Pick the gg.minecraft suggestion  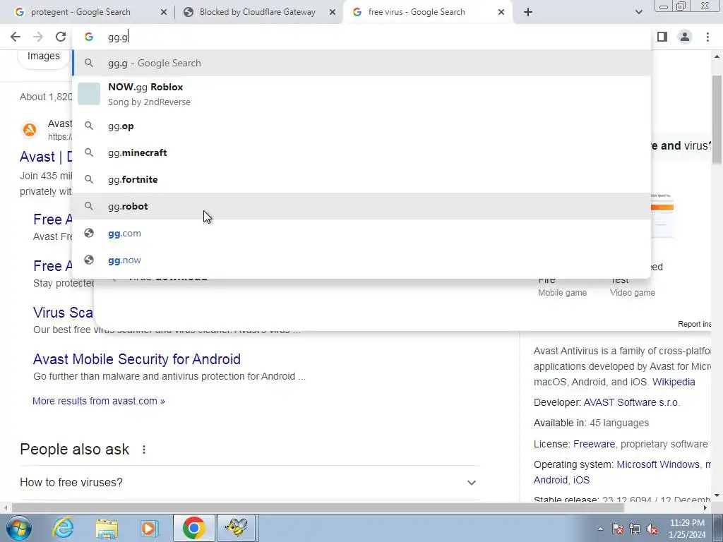tap(361, 152)
